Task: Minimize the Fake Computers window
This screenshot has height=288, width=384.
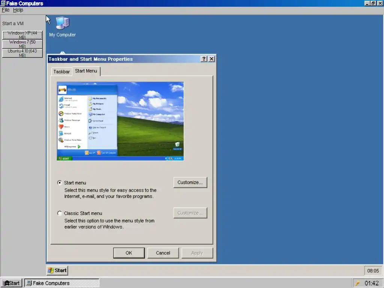Action: 367,3
